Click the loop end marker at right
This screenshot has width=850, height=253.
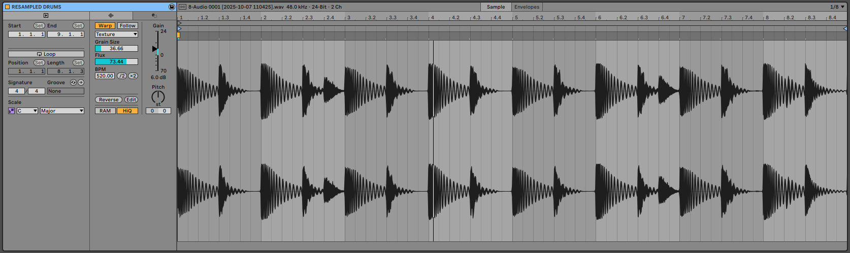point(845,29)
